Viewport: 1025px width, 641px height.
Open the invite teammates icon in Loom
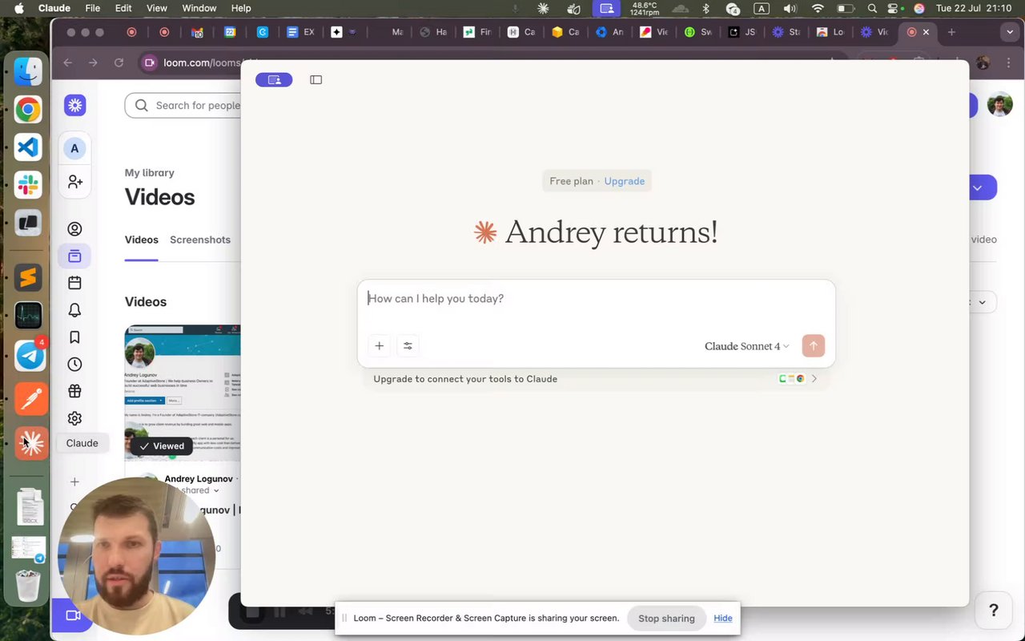tap(75, 182)
